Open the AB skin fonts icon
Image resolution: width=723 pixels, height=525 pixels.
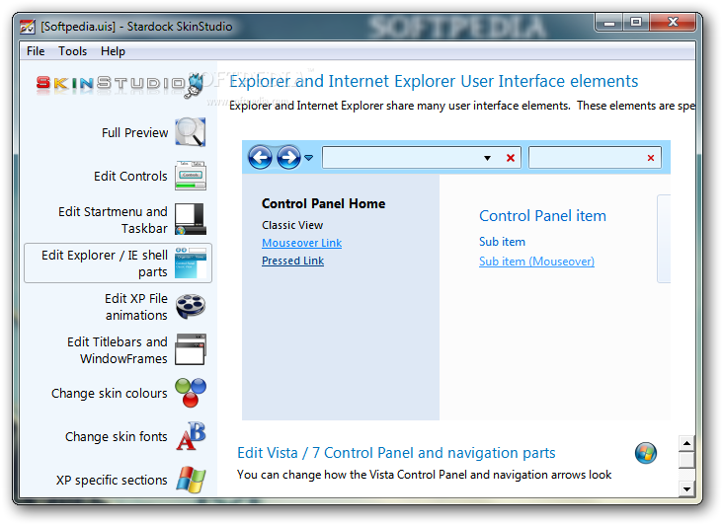[191, 436]
